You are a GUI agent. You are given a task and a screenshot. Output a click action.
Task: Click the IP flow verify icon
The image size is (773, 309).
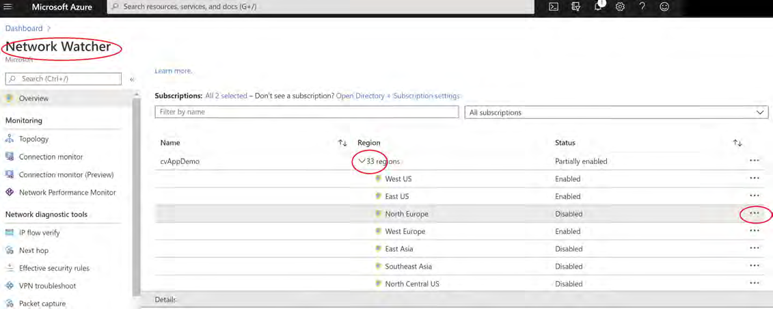[x=10, y=232]
